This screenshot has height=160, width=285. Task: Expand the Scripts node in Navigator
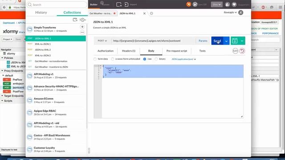tap(2, 101)
